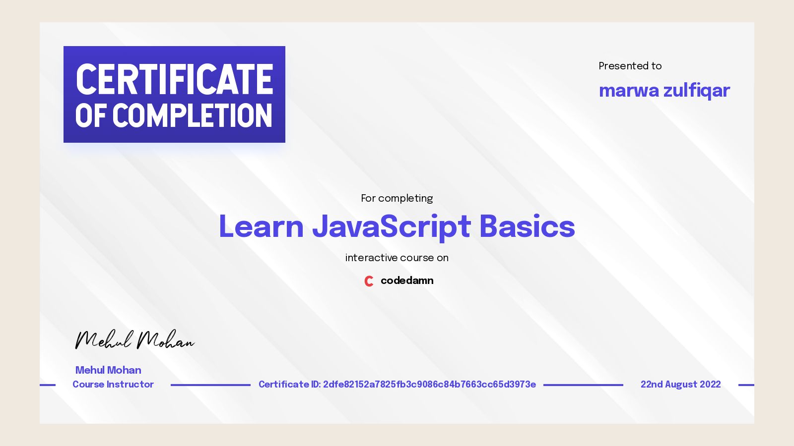
Task: Click the date '22nd August 2022'
Action: point(681,385)
